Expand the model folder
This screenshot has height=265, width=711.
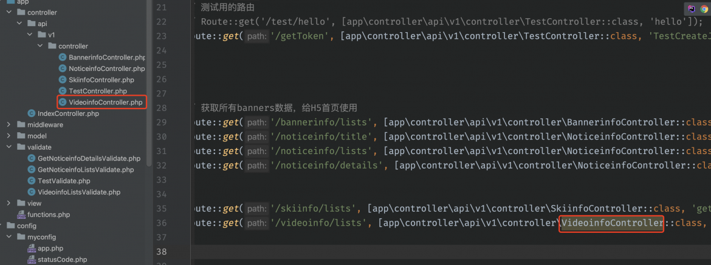point(9,136)
